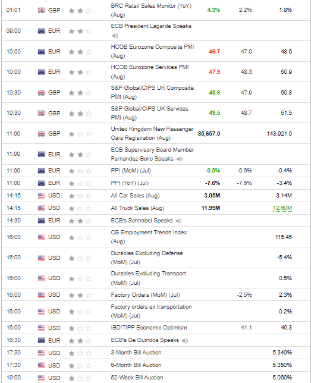
Task: Open All Truck Sales (Aug) event
Action: (137, 208)
